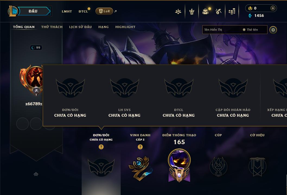This screenshot has width=287, height=195.
Task: Switch to the THỬ THÁCH tab
Action: point(52,27)
